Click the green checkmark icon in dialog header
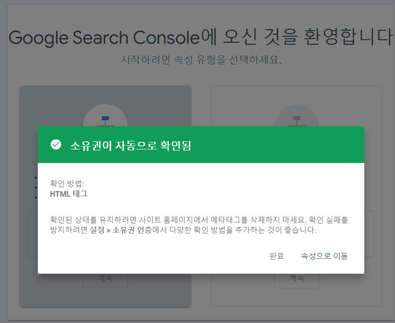The width and height of the screenshot is (395, 323). [x=56, y=144]
